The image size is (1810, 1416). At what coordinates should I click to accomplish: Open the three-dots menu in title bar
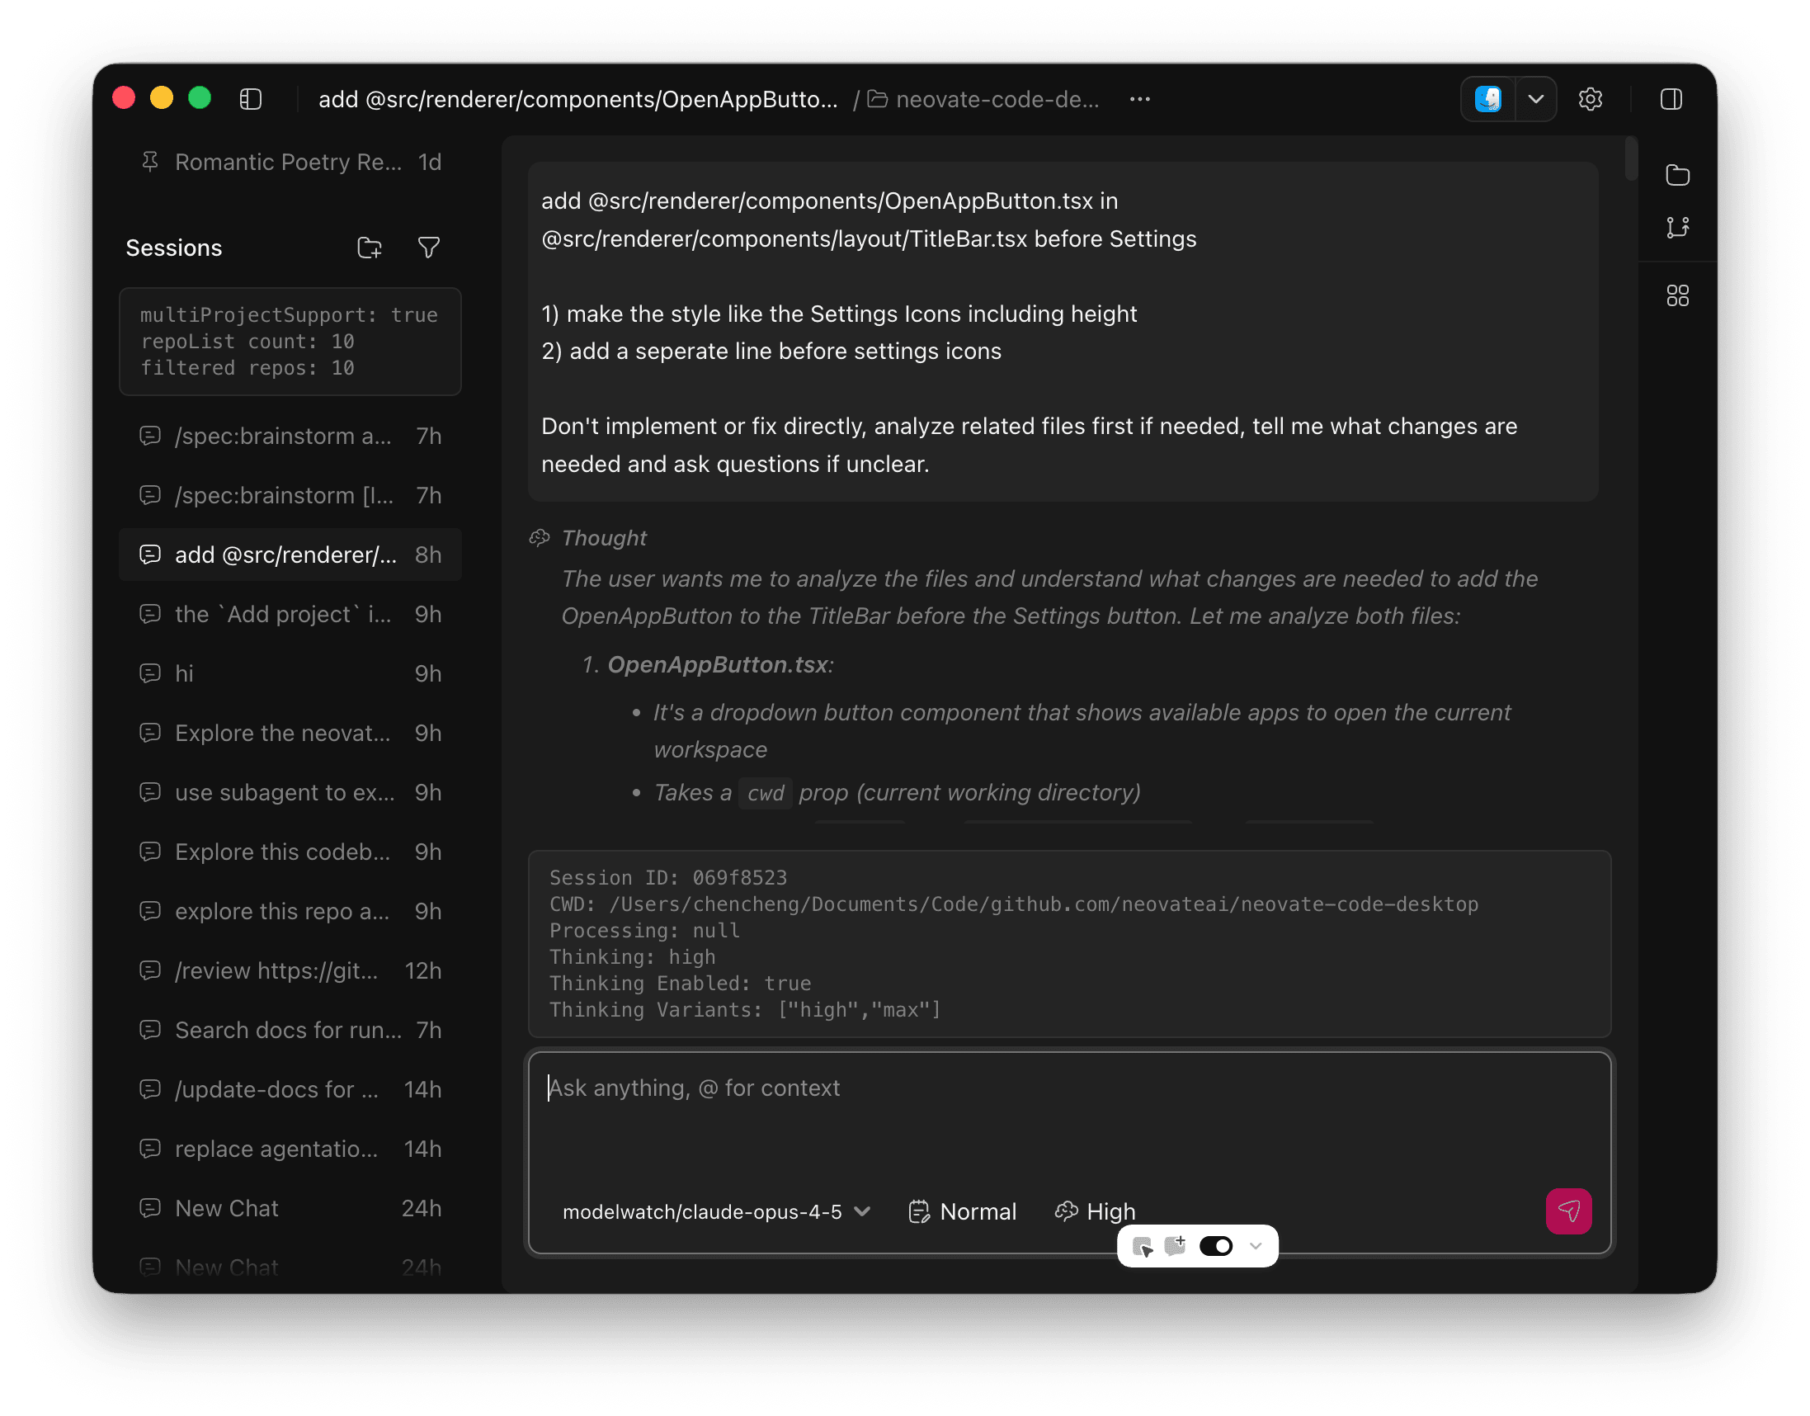click(1139, 100)
